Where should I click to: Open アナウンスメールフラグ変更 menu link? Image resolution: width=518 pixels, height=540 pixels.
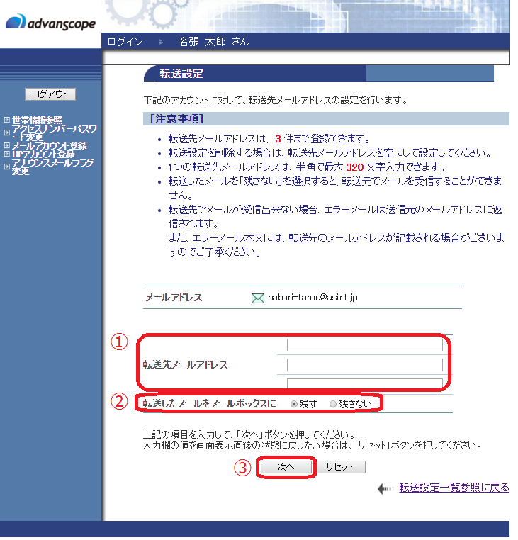pos(52,167)
